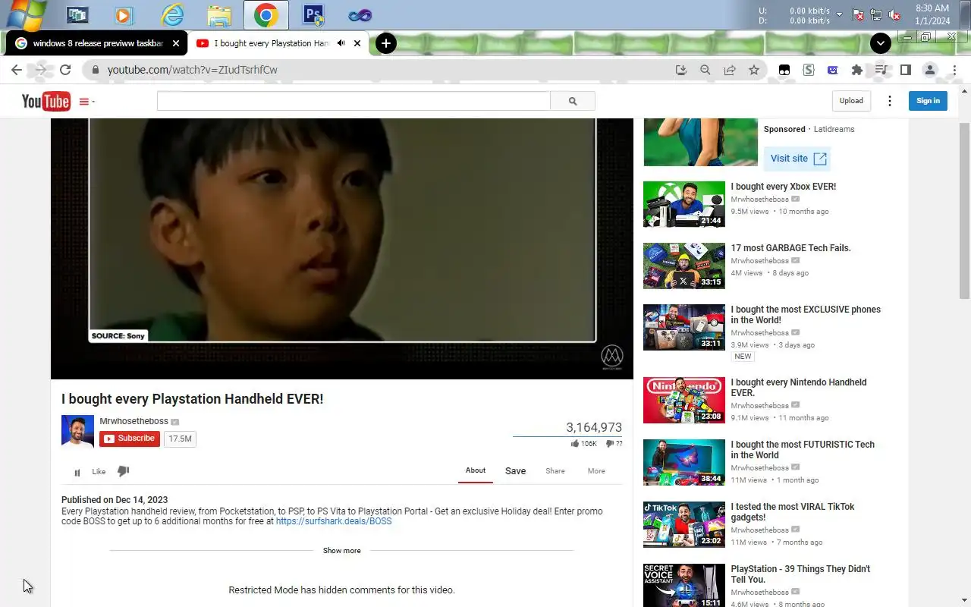Click the like ratio bar under views

pyautogui.click(x=567, y=436)
